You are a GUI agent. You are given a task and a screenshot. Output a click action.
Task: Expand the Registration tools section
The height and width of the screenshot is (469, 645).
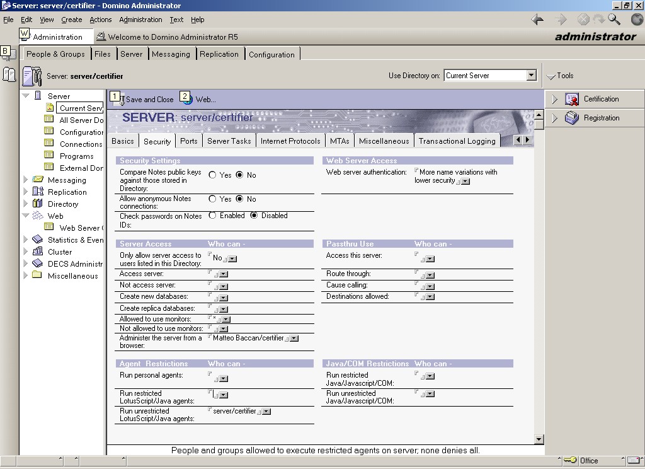click(554, 118)
